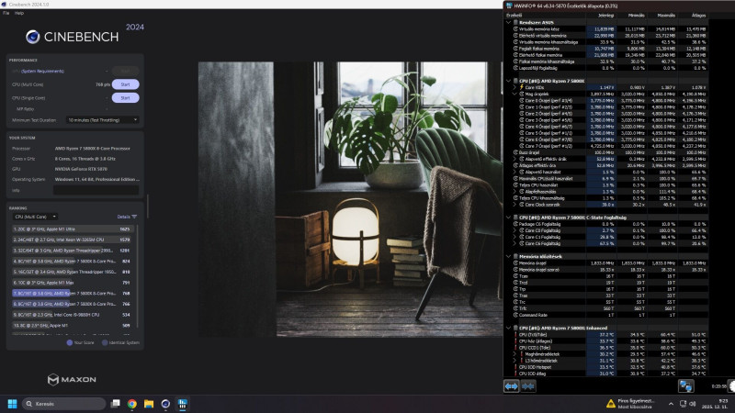Launch Google Chrome from the taskbar
The width and height of the screenshot is (735, 413).
131,404
